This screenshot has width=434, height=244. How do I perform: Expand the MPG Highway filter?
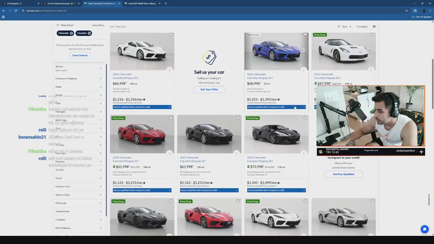point(80,228)
